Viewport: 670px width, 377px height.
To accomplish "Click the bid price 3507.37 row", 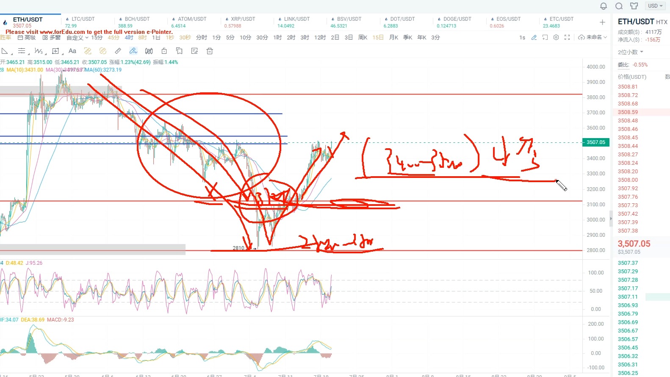I will click(x=628, y=263).
